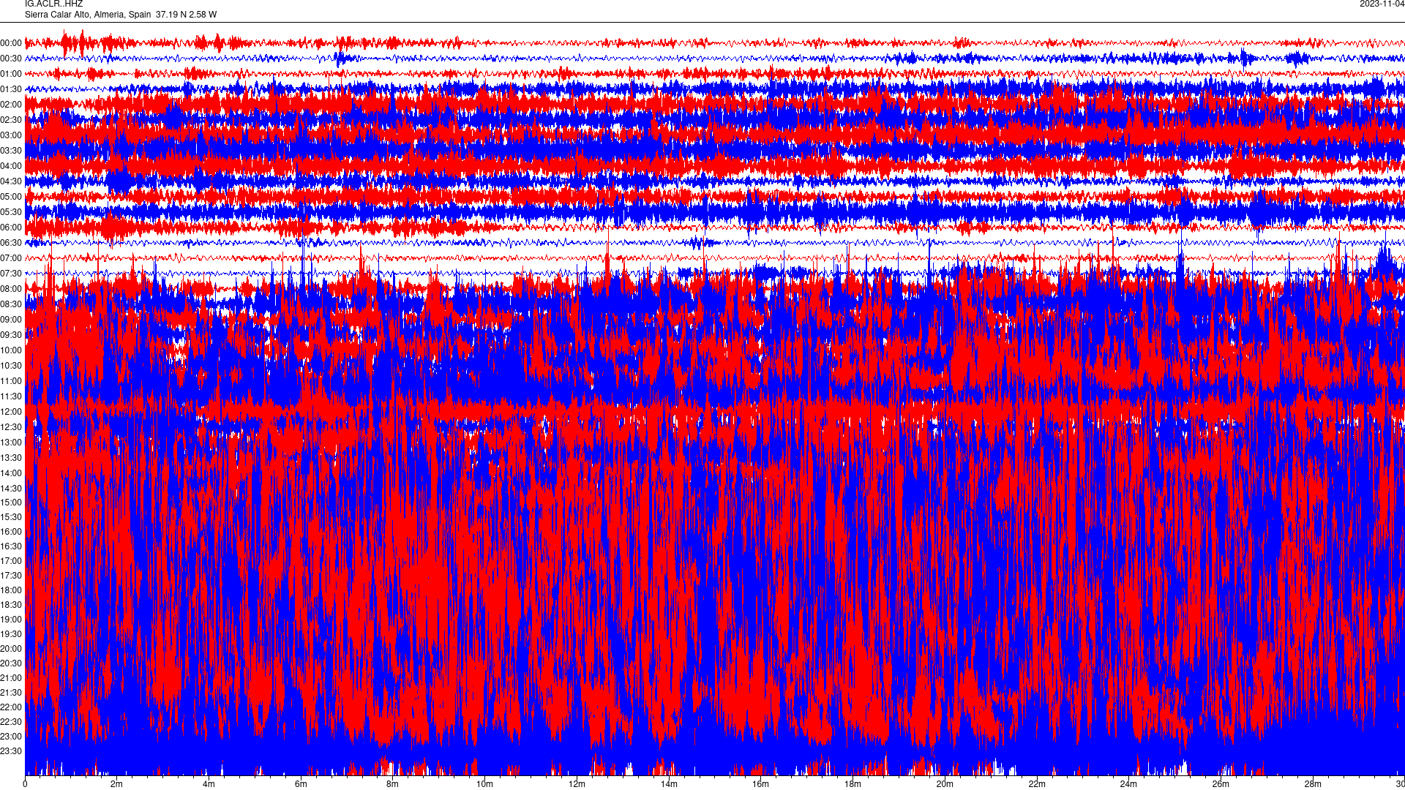Image resolution: width=1405 pixels, height=790 pixels.
Task: Select the 14:30 time row label
Action: pyautogui.click(x=11, y=489)
